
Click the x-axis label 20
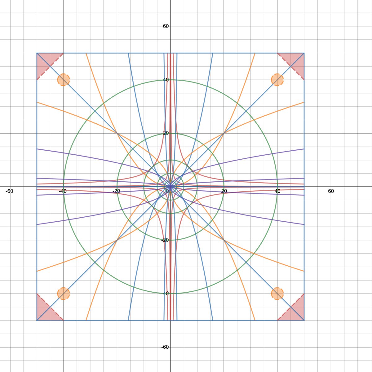(x=224, y=191)
